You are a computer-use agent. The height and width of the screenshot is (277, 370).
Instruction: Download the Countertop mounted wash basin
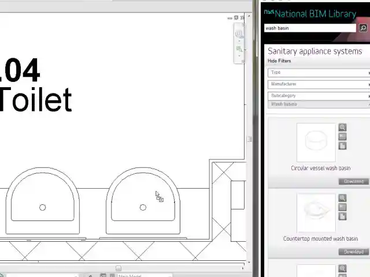[353, 252]
